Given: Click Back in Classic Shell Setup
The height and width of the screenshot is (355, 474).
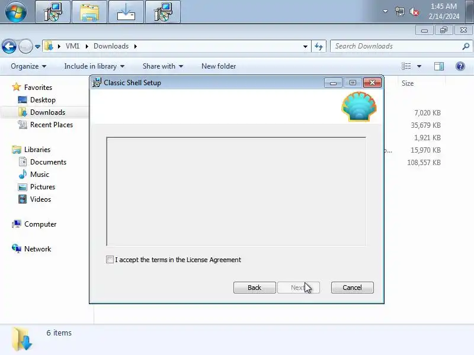Looking at the screenshot, I should 255,288.
